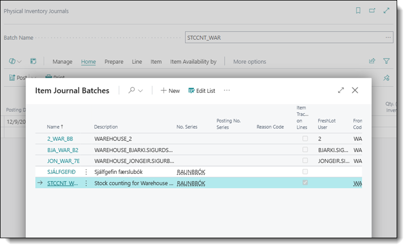The image size is (408, 249).
Task: Click the WAREHOUSE_JONGEIR.SIGURB... description cell
Action: click(x=134, y=161)
